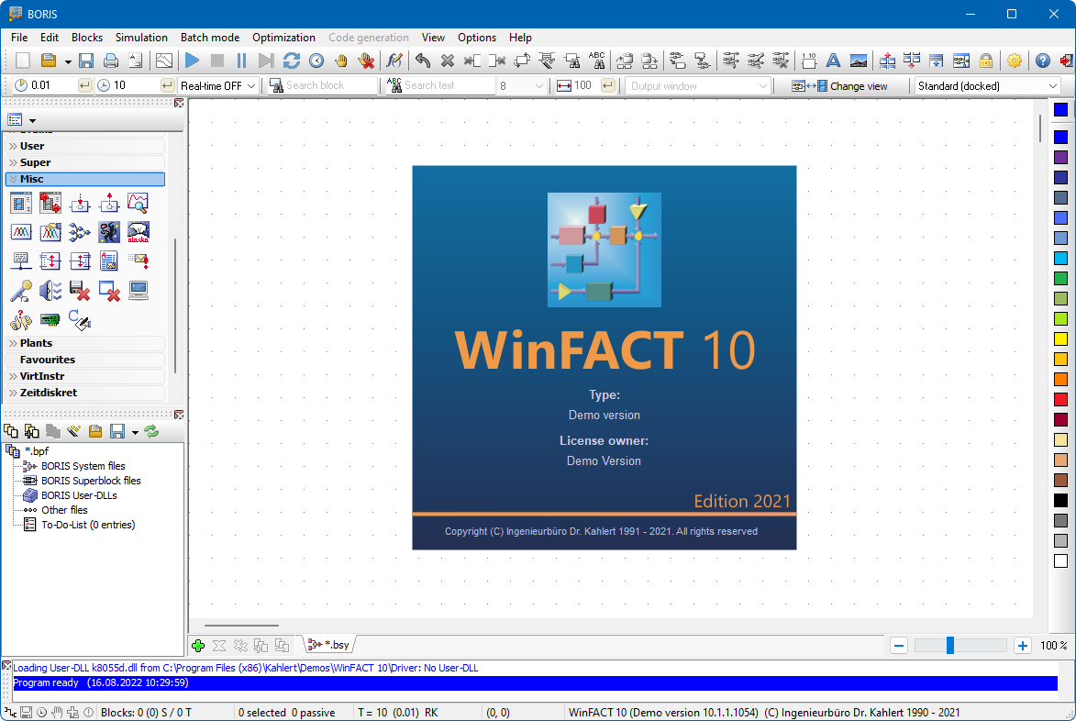The image size is (1076, 721).
Task: Click the blue help question mark icon
Action: [1042, 61]
